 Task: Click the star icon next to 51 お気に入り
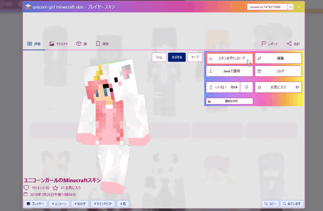[55, 188]
